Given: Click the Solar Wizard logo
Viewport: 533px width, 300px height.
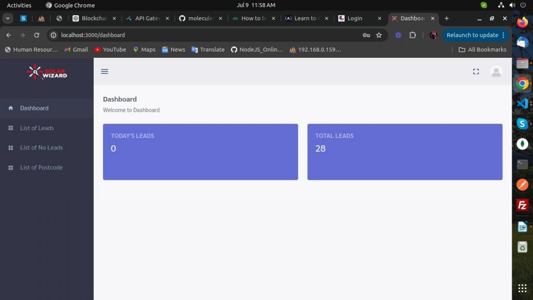Looking at the screenshot, I should (47, 72).
